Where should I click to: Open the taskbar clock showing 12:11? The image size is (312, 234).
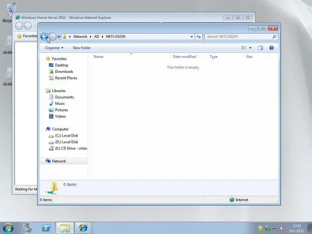[x=297, y=228]
